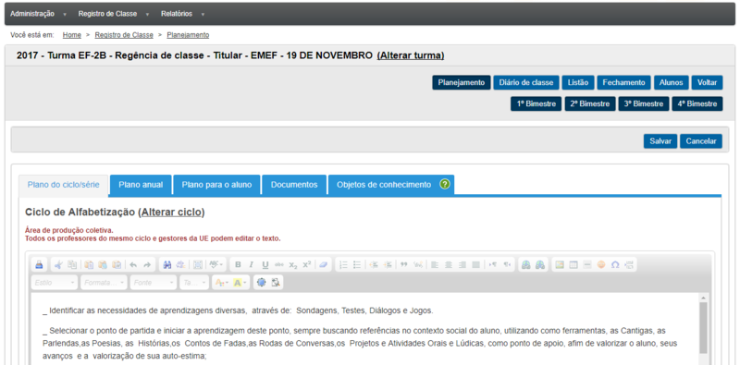Click the Cancelar button

click(x=701, y=141)
